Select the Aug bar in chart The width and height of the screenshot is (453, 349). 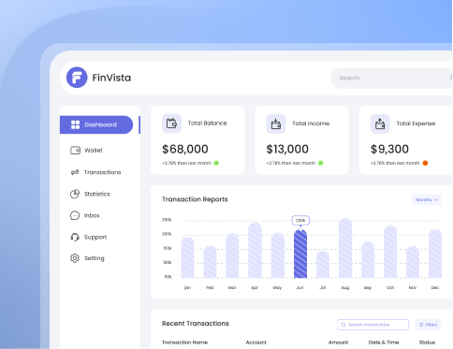(345, 248)
